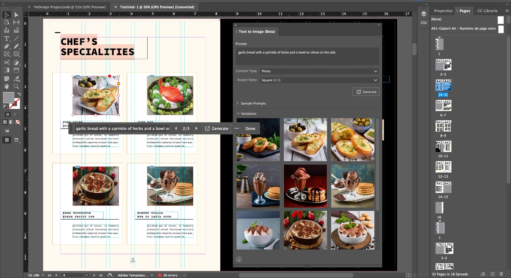Select the Type tool
The image size is (511, 278).
[6, 39]
